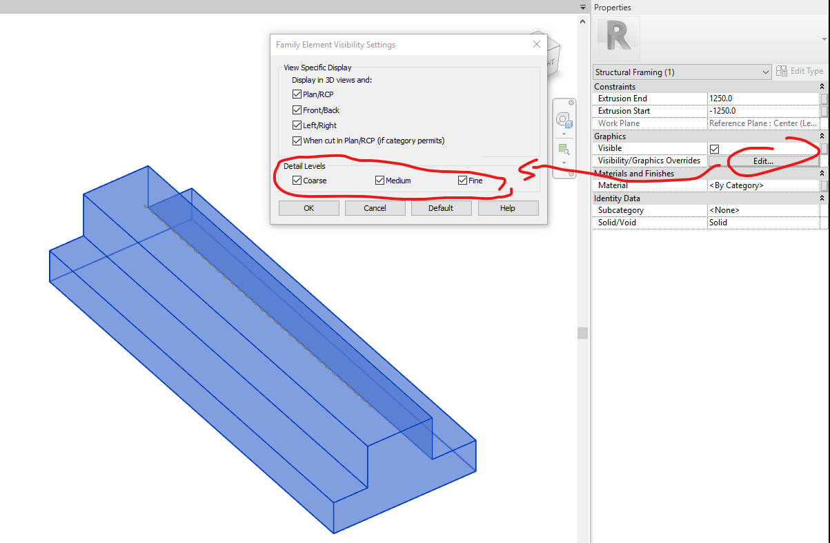Screen dimensions: 830x543
Task: Collapse the Constraints section header
Action: (x=821, y=85)
